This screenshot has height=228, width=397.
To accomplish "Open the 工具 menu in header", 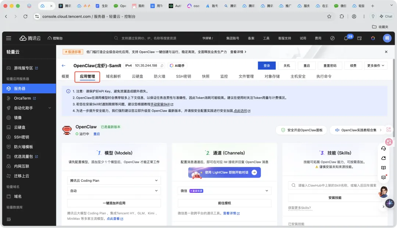I will click(266, 38).
